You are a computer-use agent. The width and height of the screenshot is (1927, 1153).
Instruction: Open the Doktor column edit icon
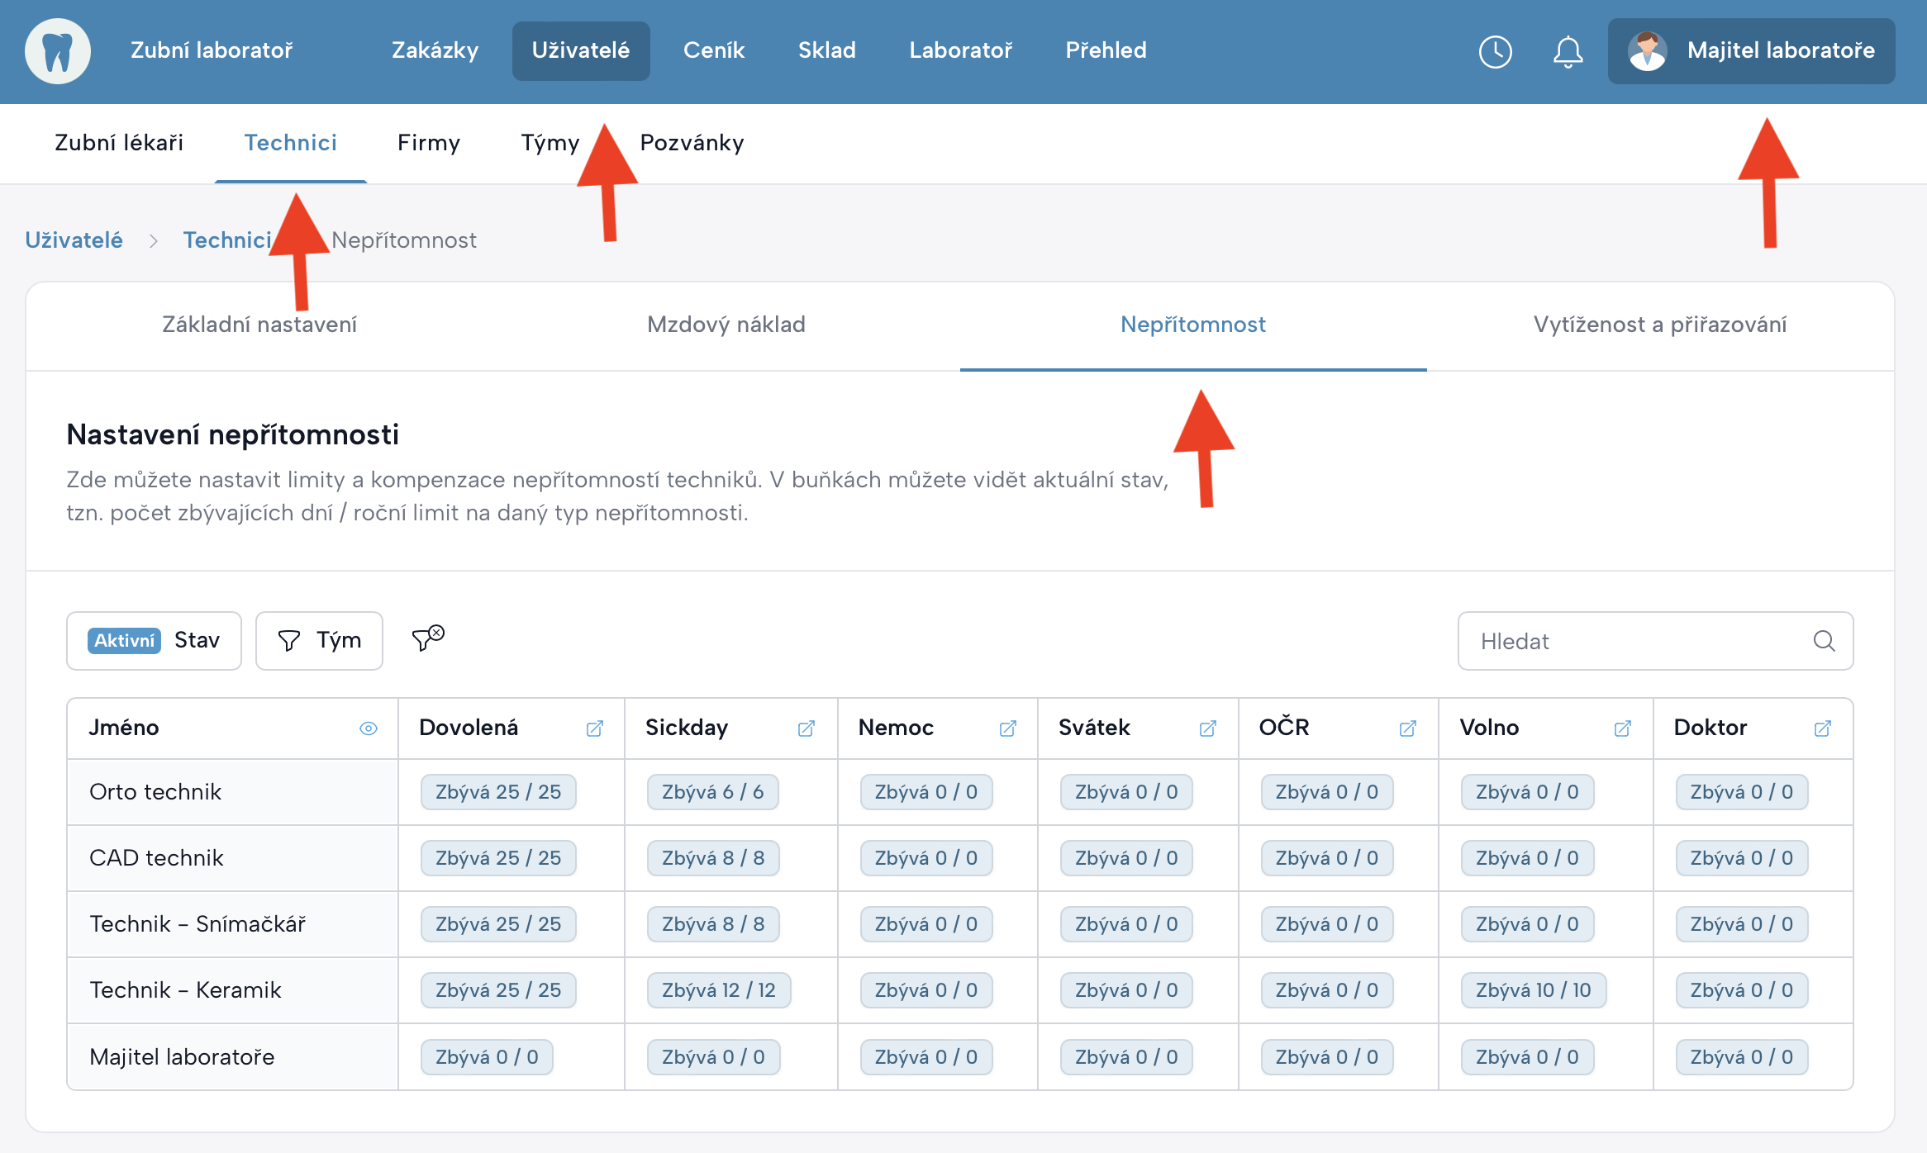coord(1822,728)
